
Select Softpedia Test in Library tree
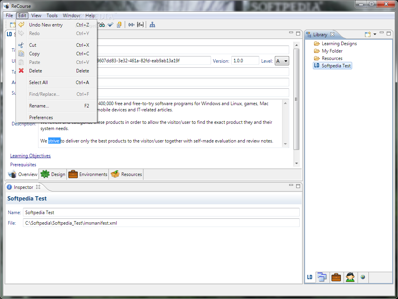(x=333, y=65)
